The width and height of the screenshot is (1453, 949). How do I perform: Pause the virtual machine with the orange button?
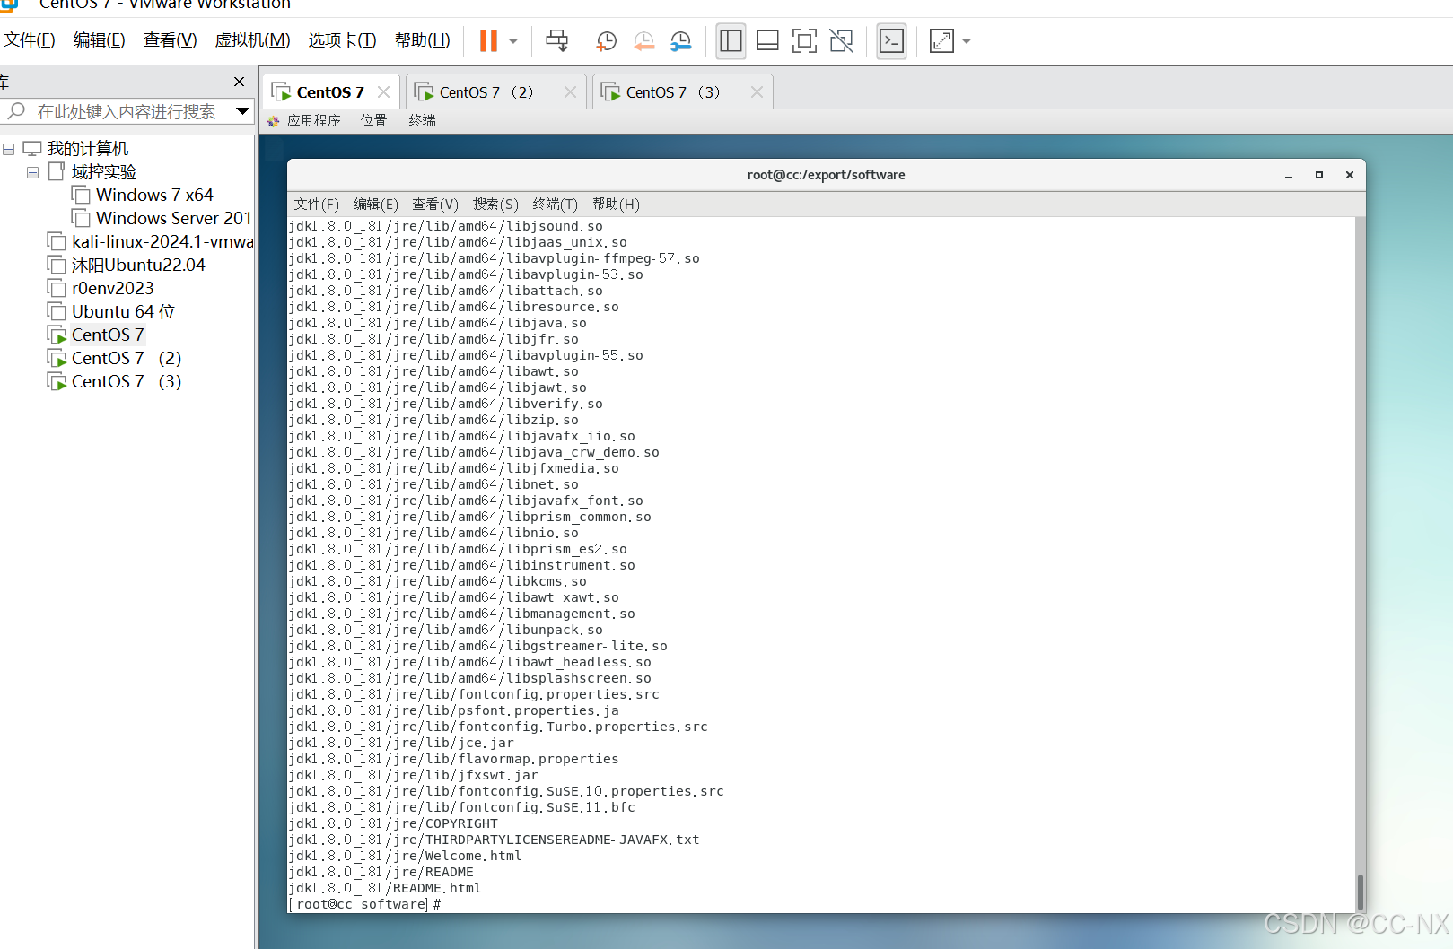coord(488,40)
